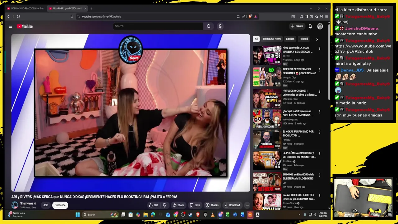Open Emikukis se enamoró video title
Image resolution: width=398 pixels, height=224 pixels.
coord(298,176)
